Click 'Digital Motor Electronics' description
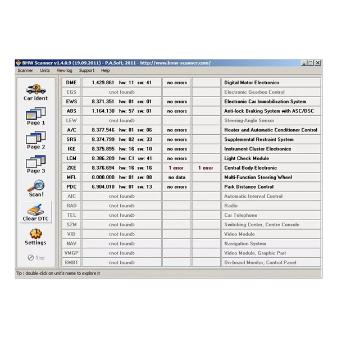Image resolution: width=337 pixels, height=337 pixels. (x=271, y=83)
